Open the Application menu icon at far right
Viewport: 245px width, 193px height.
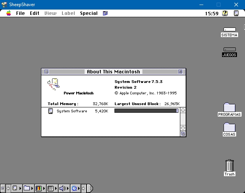click(x=236, y=13)
